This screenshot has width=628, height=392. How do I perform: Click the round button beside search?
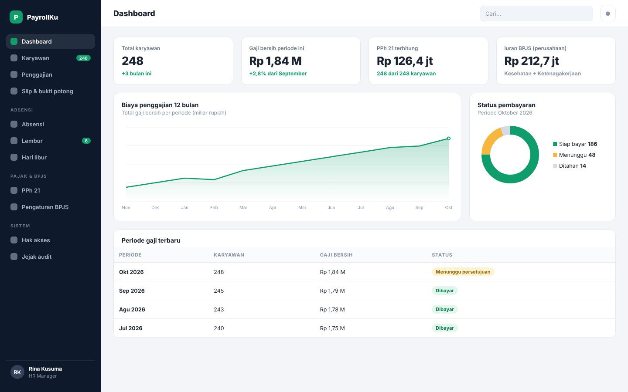click(x=608, y=14)
